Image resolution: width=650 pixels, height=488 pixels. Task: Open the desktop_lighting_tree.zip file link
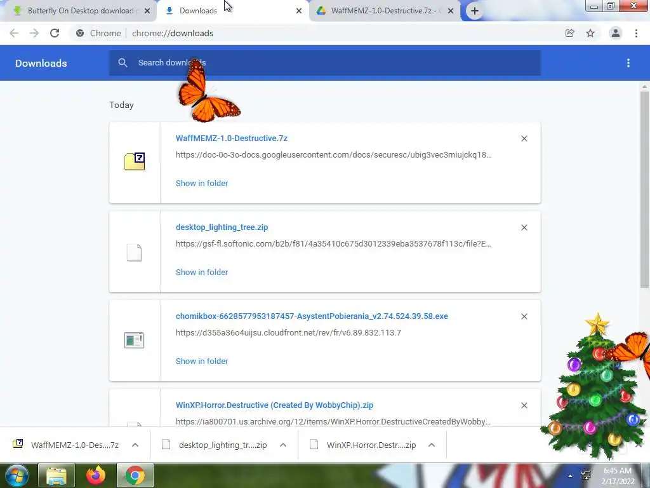pos(222,227)
